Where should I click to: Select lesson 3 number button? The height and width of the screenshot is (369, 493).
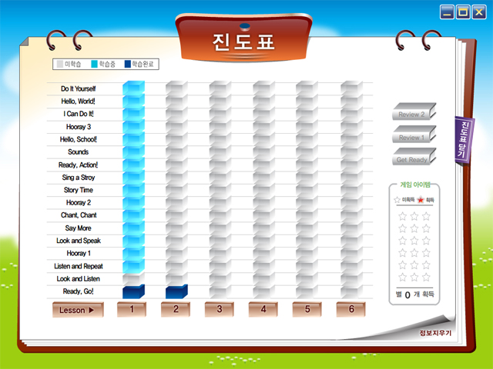220,309
